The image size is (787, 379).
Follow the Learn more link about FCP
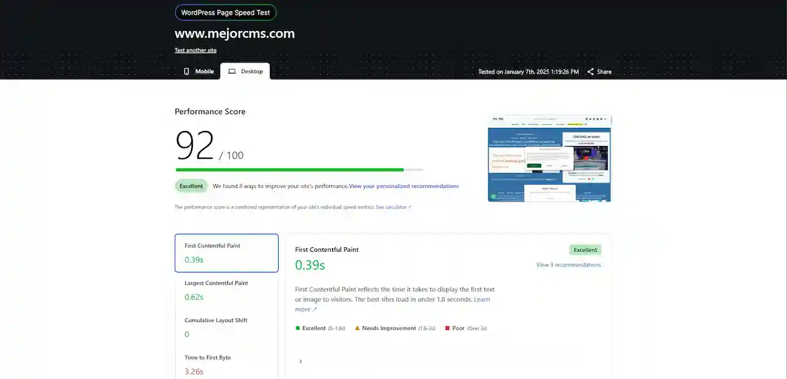coord(481,300)
